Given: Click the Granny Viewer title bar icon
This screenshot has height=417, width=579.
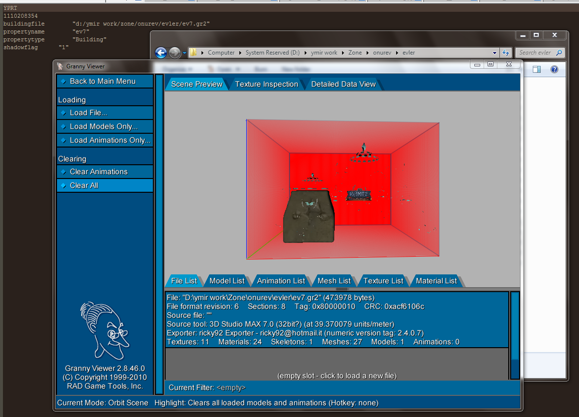Looking at the screenshot, I should click(x=60, y=66).
